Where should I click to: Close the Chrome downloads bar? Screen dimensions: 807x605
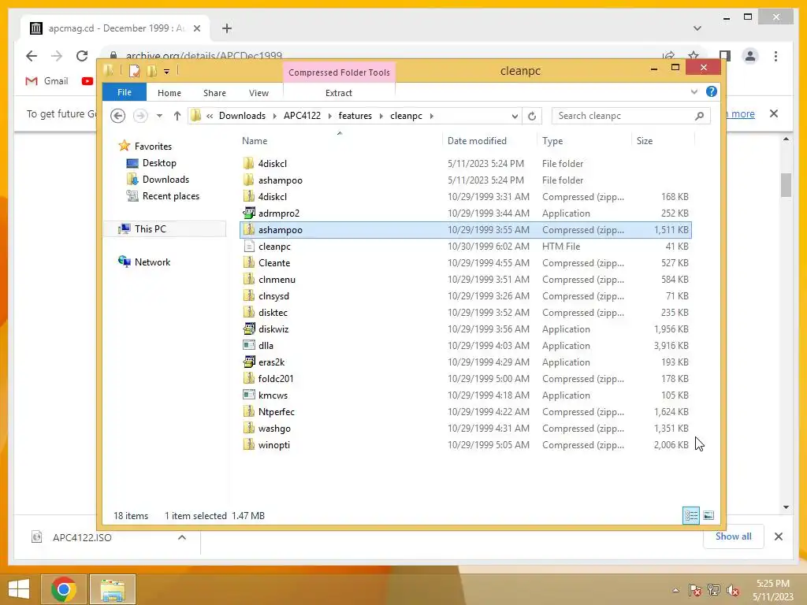point(778,536)
